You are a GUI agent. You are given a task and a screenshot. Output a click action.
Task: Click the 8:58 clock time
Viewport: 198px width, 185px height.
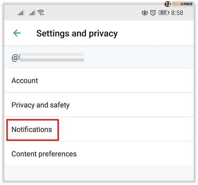(177, 13)
